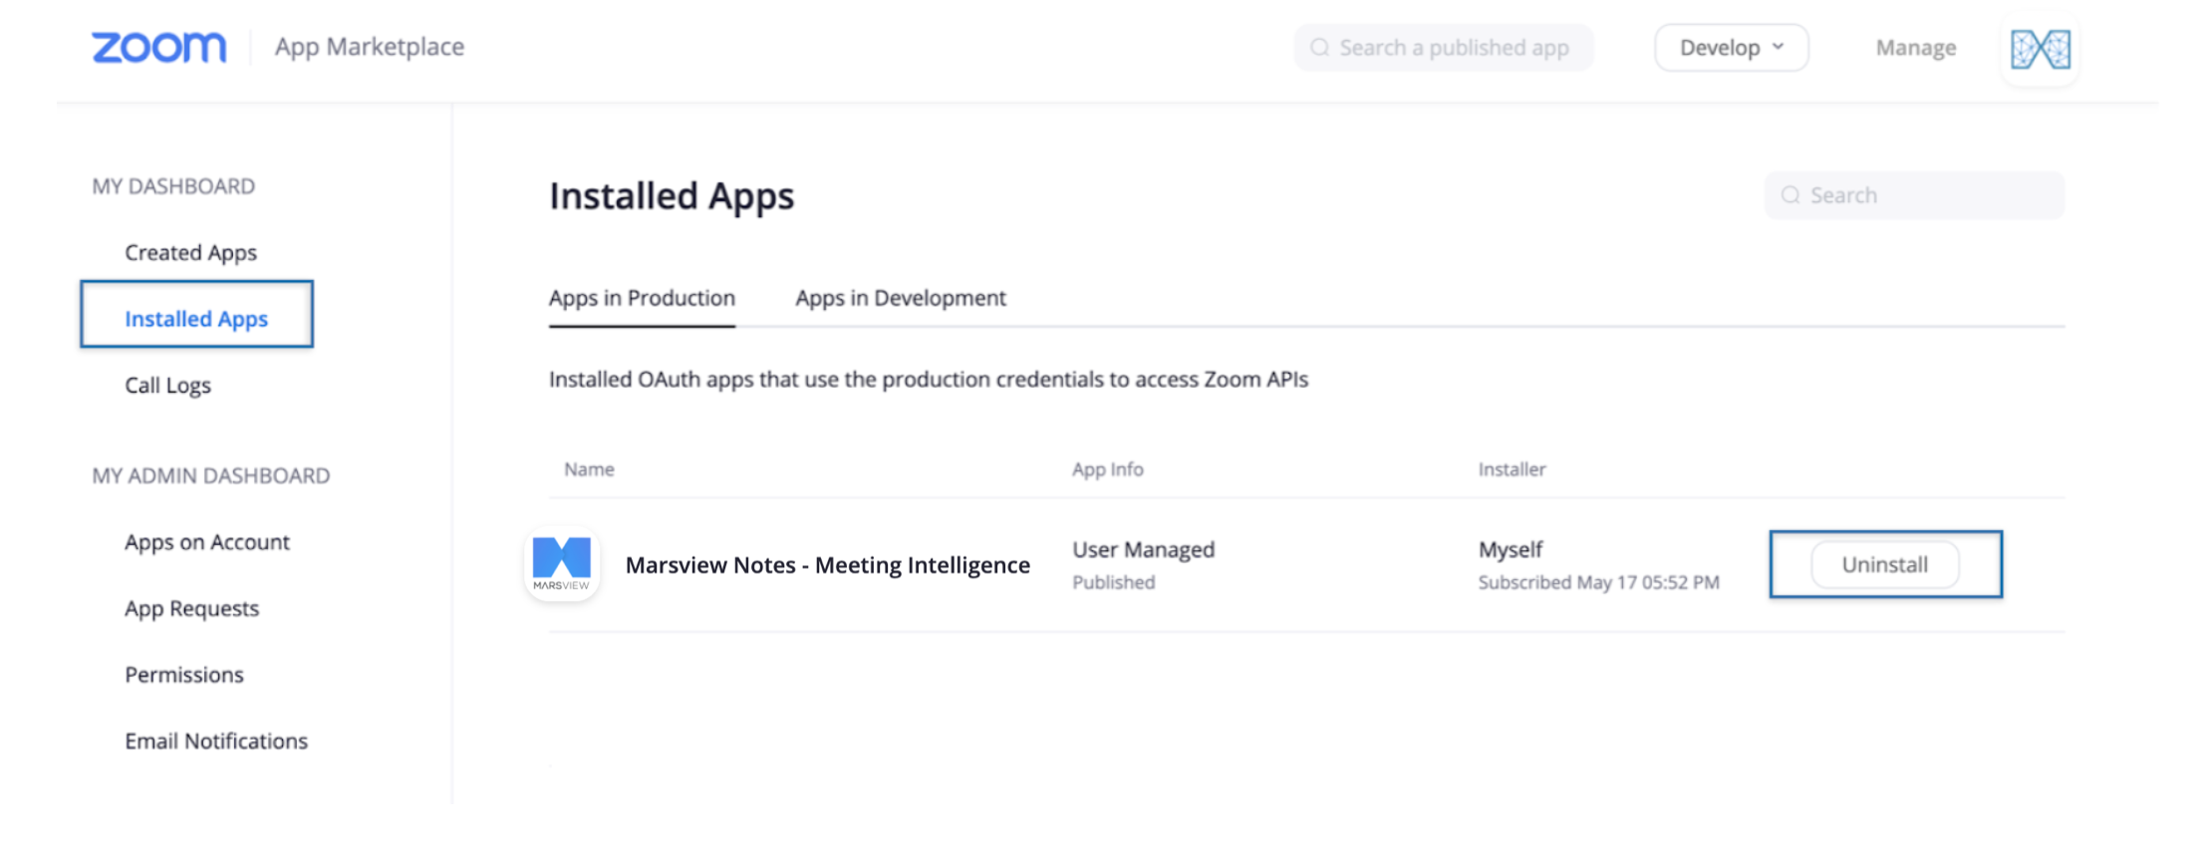Open the Develop dropdown
Screen dimensions: 2198x859
[x=1732, y=48]
